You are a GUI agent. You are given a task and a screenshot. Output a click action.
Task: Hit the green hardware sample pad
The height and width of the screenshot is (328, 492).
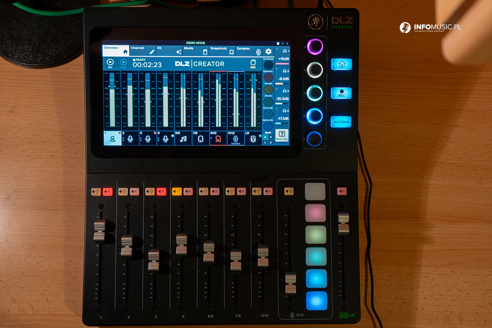(x=316, y=234)
